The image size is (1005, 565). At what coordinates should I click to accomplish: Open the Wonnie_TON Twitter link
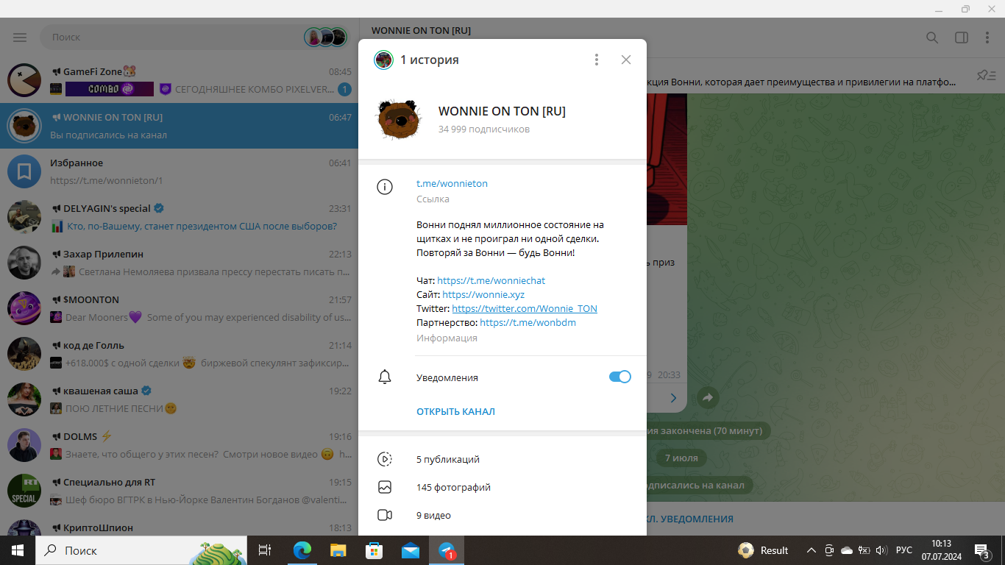click(525, 308)
